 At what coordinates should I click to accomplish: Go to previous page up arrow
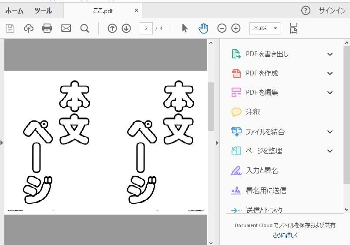(x=112, y=28)
